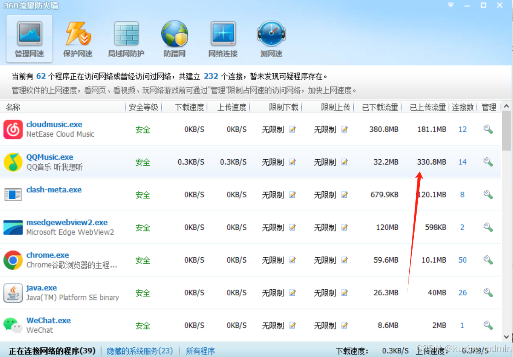Click connection count 14 for QQMusic.exe
The width and height of the screenshot is (513, 357).
pos(463,162)
